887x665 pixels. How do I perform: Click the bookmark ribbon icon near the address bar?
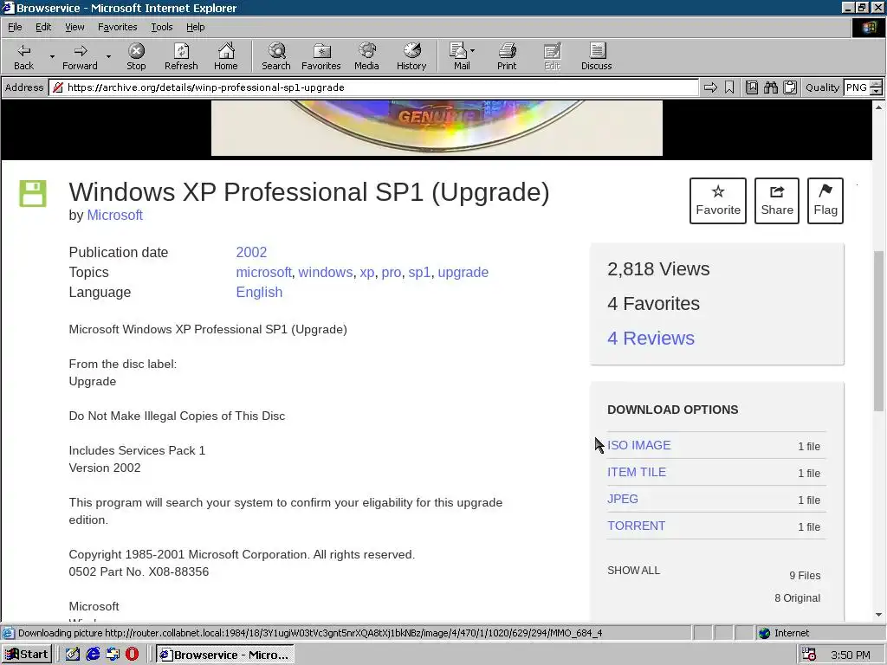point(729,87)
